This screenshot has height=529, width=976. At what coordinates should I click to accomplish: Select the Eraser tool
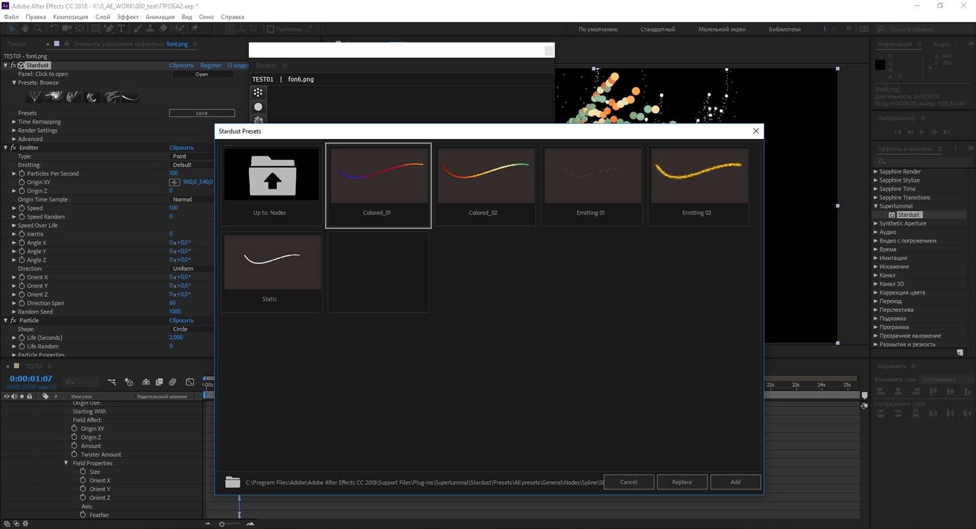point(163,29)
